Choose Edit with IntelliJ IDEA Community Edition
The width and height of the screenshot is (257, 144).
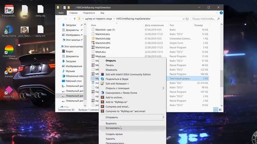click(x=128, y=74)
